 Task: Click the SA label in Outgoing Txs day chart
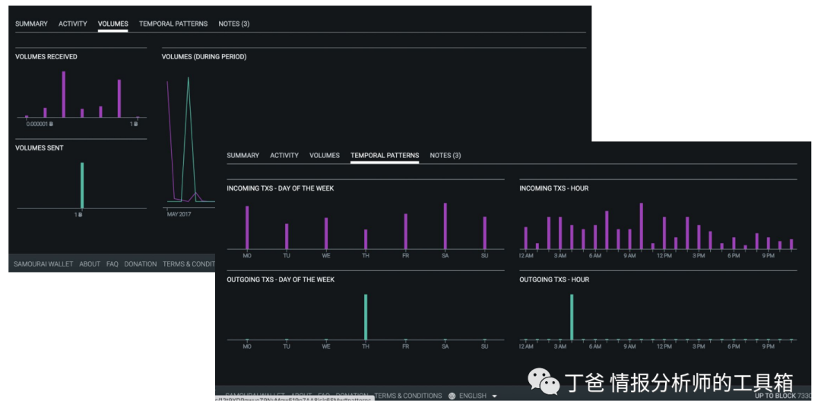[x=445, y=347]
